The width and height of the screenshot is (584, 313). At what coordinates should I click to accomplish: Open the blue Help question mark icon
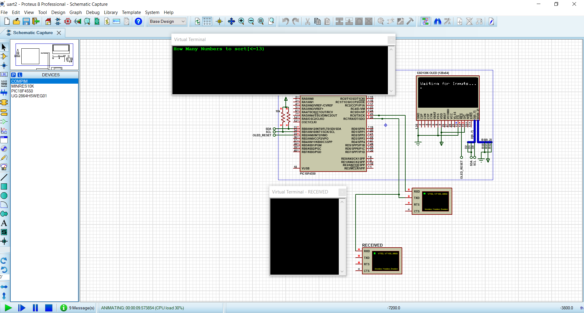(x=138, y=21)
